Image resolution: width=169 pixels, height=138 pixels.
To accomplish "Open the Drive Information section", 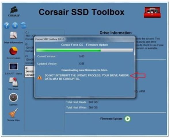I will (13, 38).
